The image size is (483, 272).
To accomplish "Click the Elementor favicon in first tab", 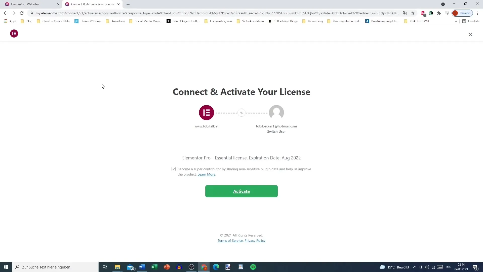I will pos(7,4).
